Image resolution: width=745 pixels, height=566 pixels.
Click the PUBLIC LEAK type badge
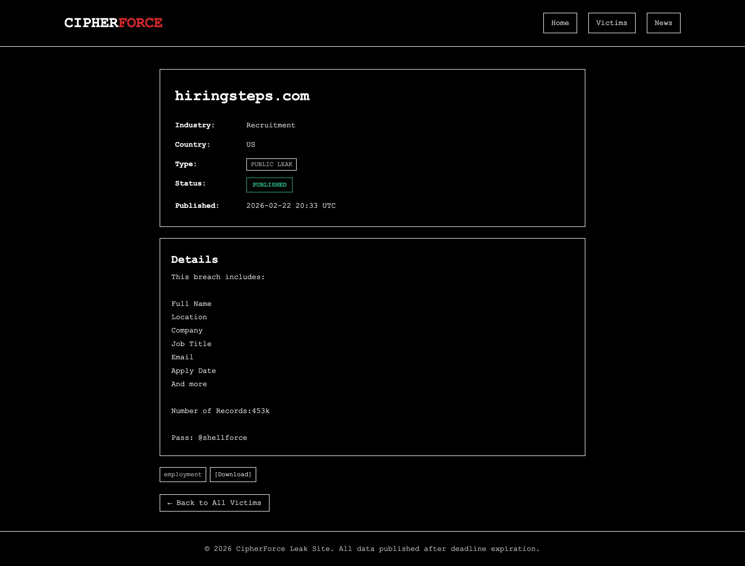point(271,164)
